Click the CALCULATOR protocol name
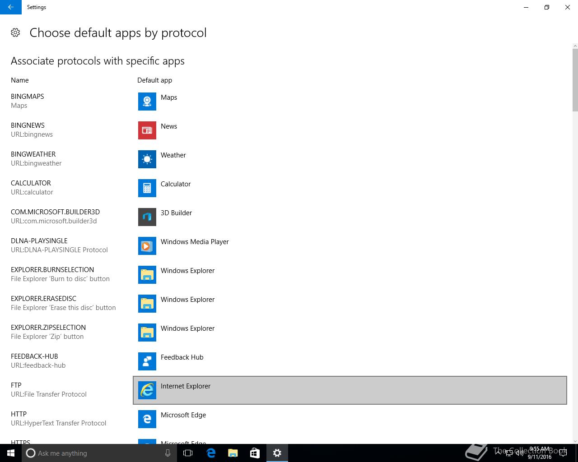Image resolution: width=578 pixels, height=462 pixels. tap(31, 183)
